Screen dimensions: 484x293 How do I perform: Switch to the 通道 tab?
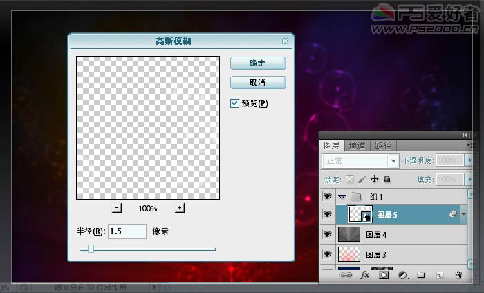tap(357, 145)
